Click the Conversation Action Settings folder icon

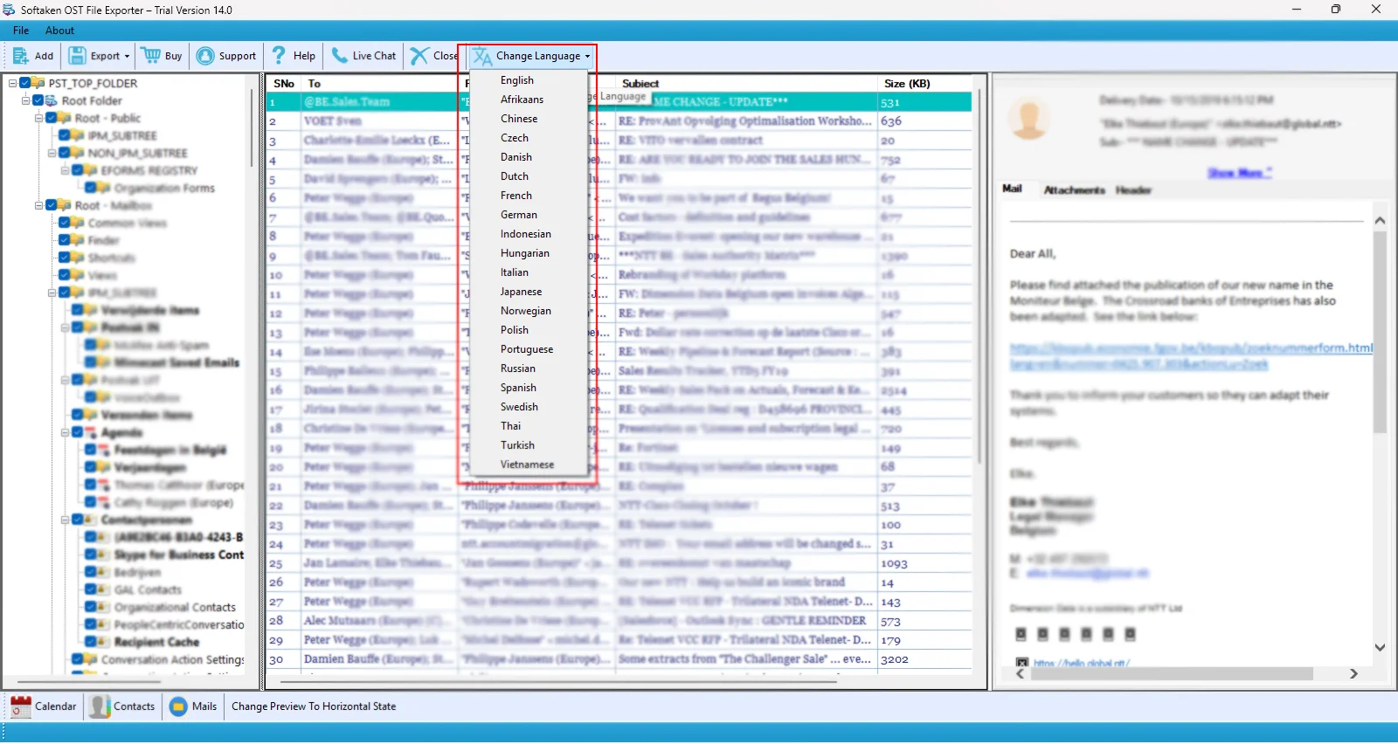[x=91, y=659]
